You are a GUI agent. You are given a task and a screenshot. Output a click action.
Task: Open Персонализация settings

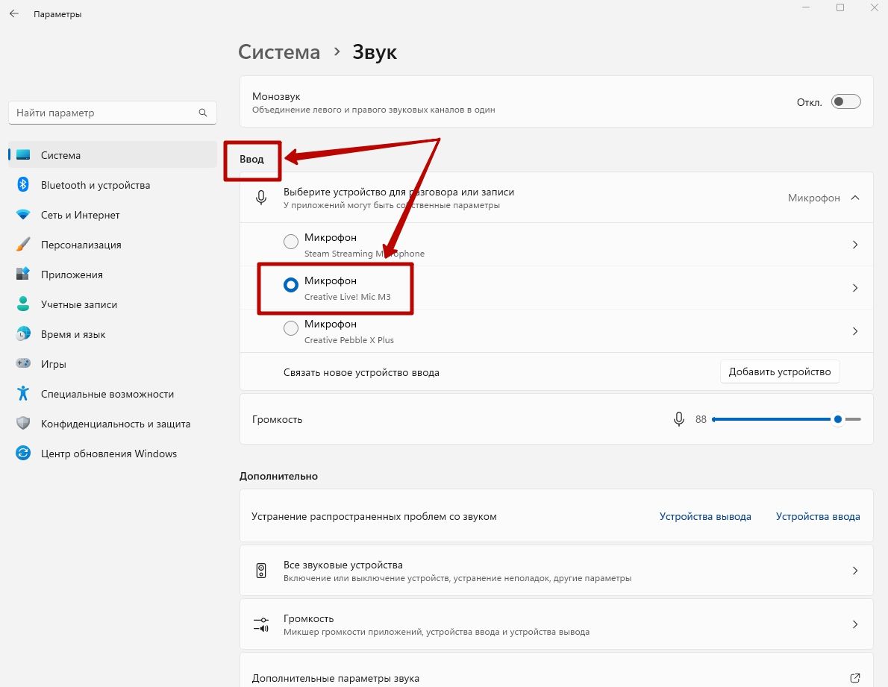point(113,245)
